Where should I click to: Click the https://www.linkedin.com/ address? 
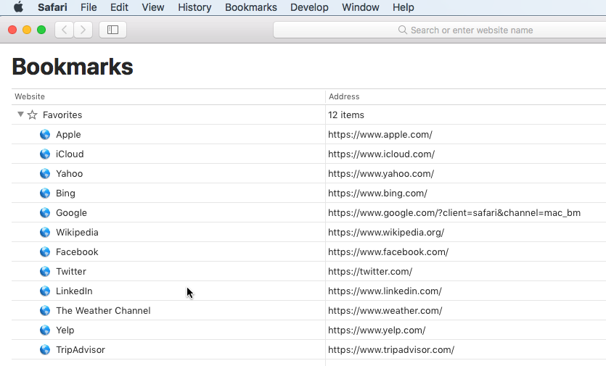point(385,291)
